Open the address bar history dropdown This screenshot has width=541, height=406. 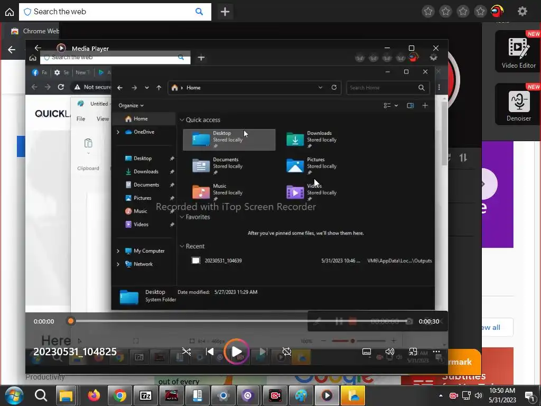click(x=320, y=87)
